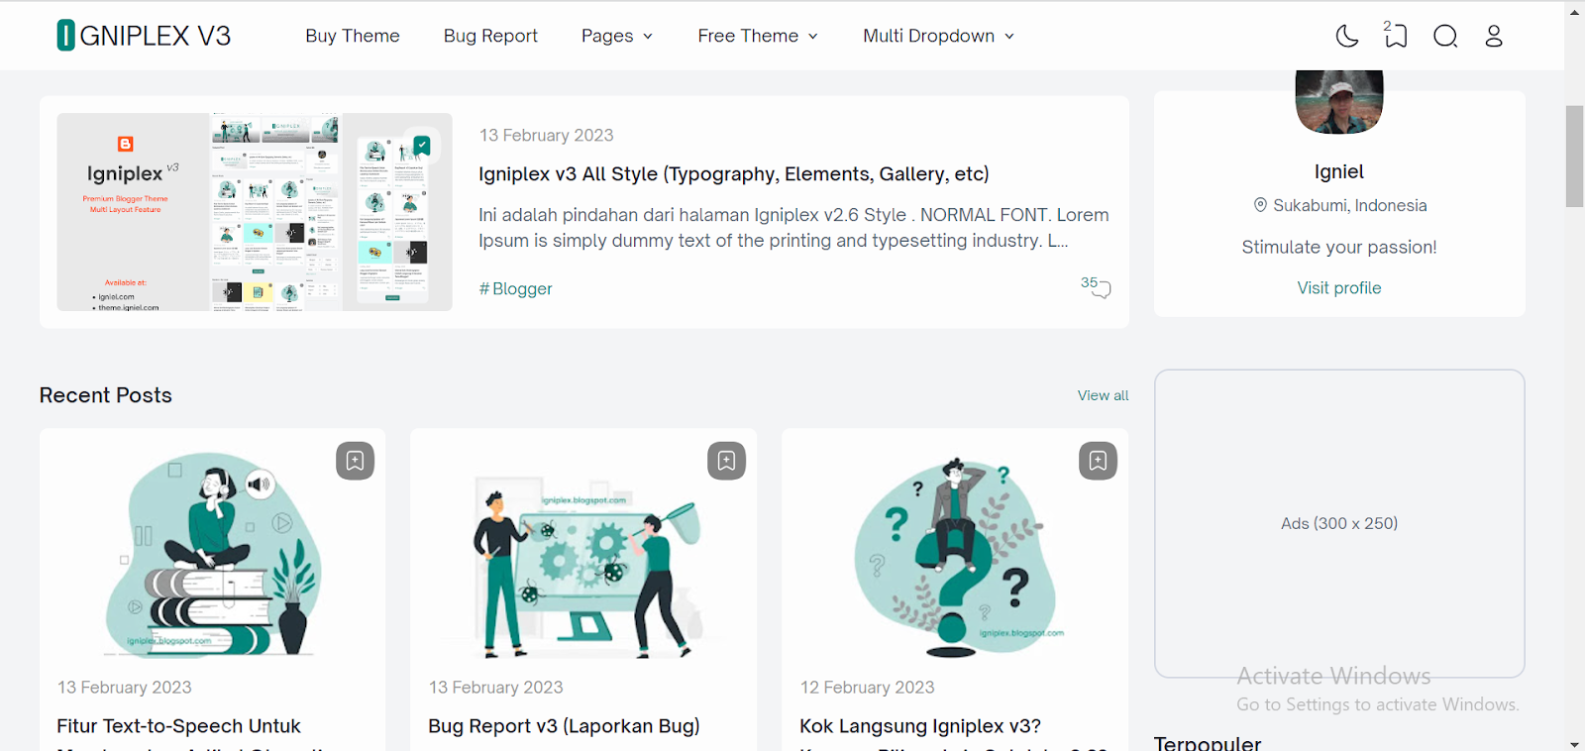1585x751 pixels.
Task: Open the 35 comments bubble icon
Action: click(1096, 287)
